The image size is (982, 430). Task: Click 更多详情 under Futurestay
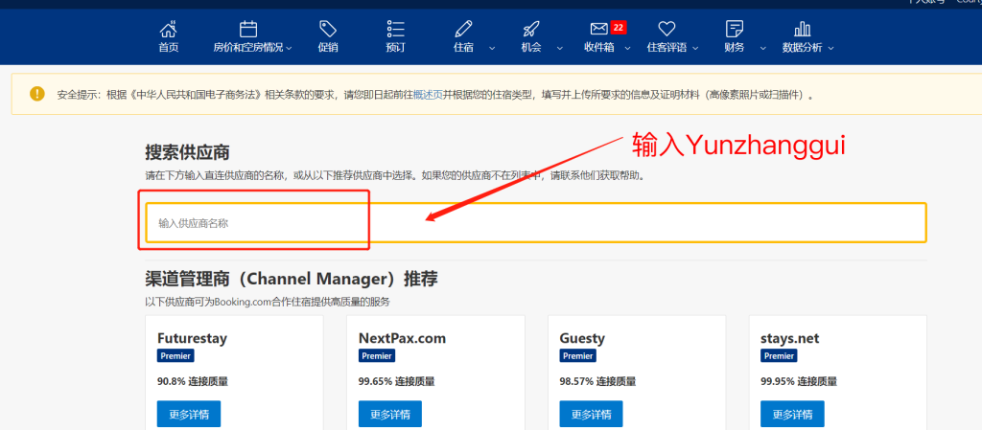click(x=189, y=414)
